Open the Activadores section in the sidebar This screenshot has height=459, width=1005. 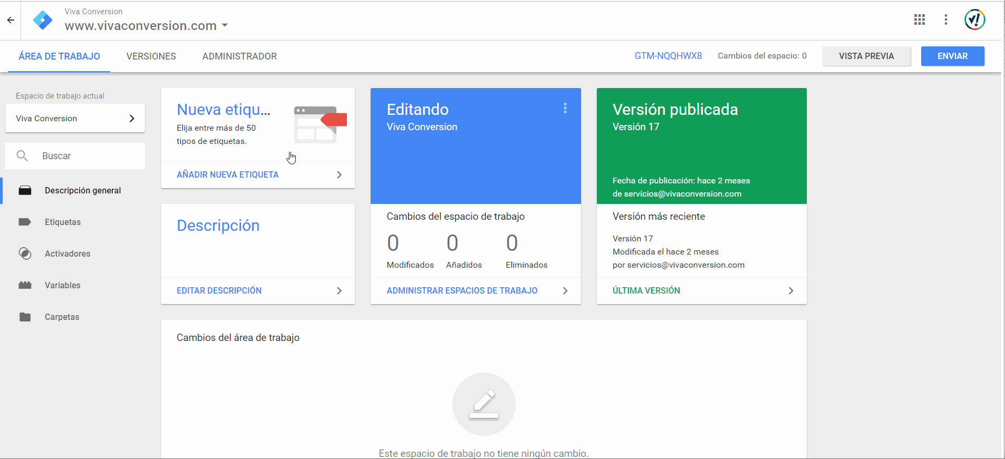click(x=67, y=253)
